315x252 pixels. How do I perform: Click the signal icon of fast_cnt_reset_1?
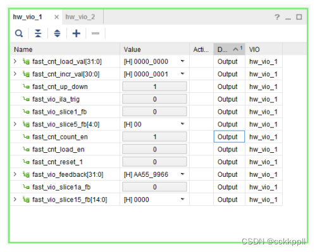26,162
